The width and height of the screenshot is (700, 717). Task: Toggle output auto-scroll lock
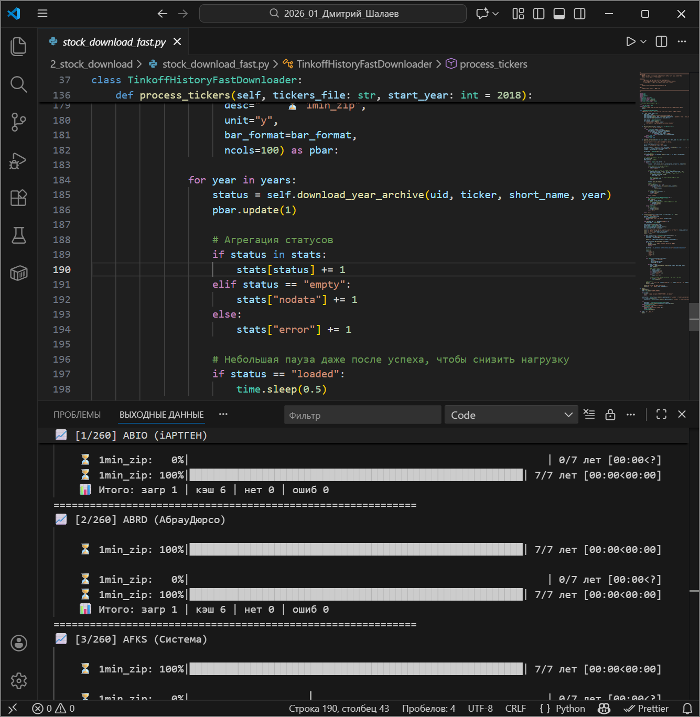(610, 414)
